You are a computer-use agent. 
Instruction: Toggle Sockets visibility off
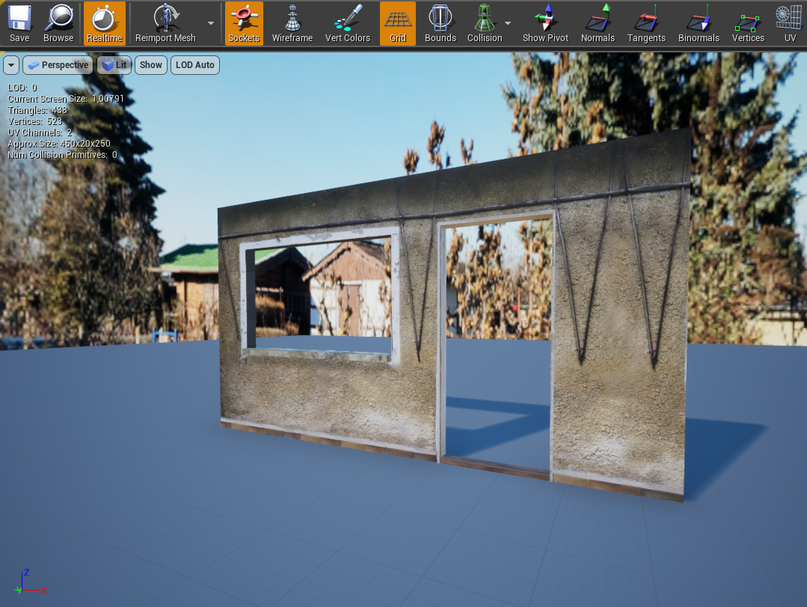click(244, 23)
